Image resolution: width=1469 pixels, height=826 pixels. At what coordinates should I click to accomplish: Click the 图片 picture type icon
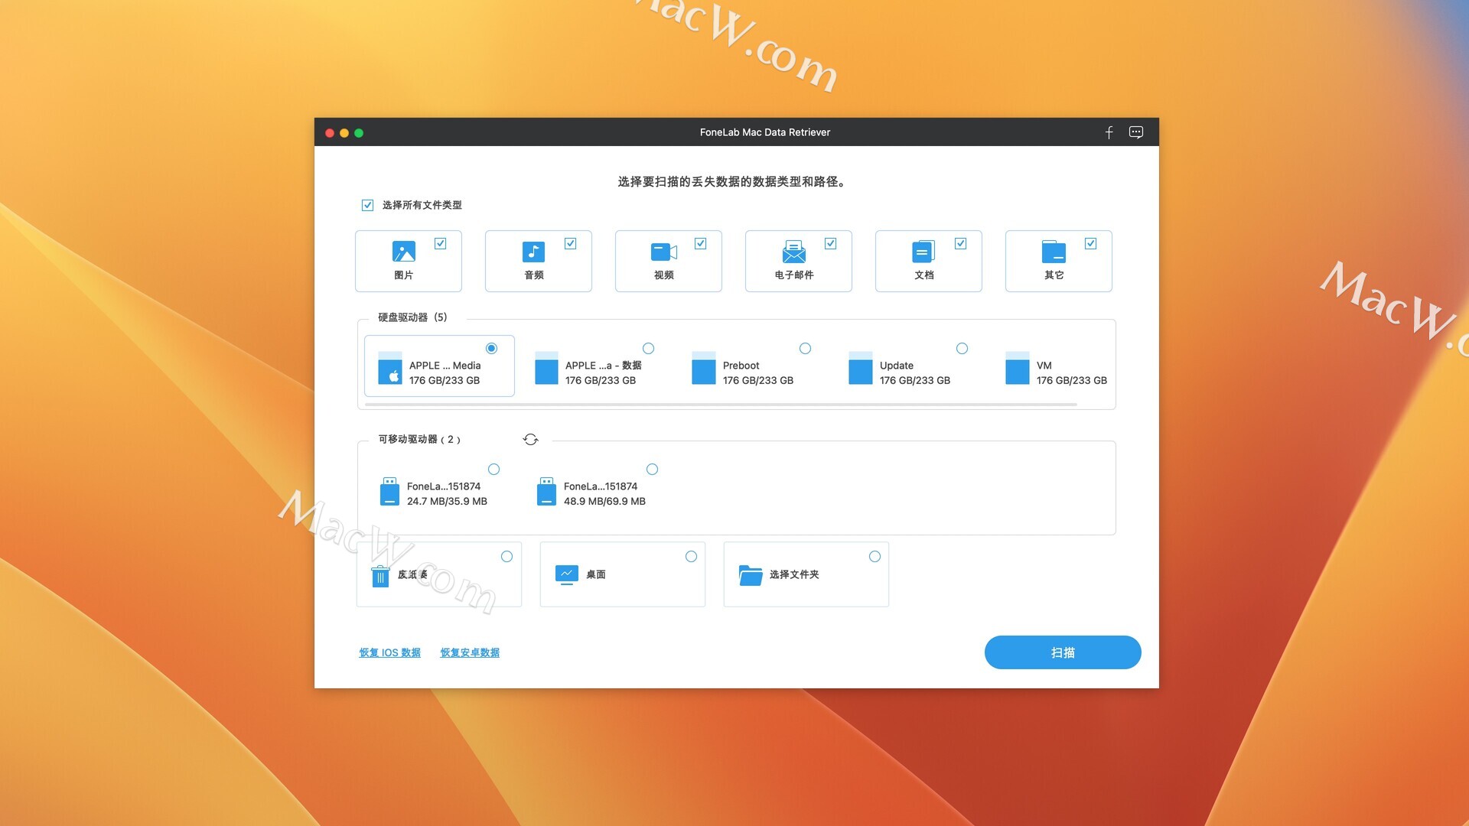[403, 252]
